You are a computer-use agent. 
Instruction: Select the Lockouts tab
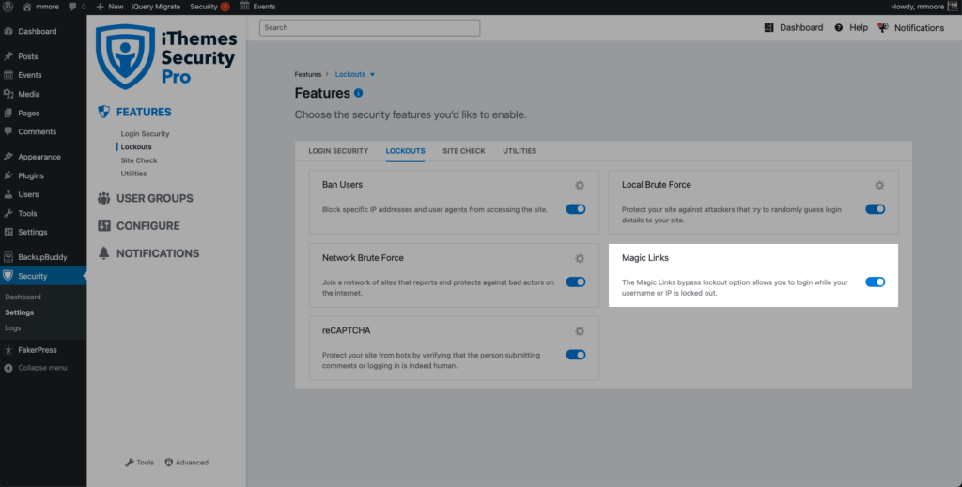tap(406, 151)
